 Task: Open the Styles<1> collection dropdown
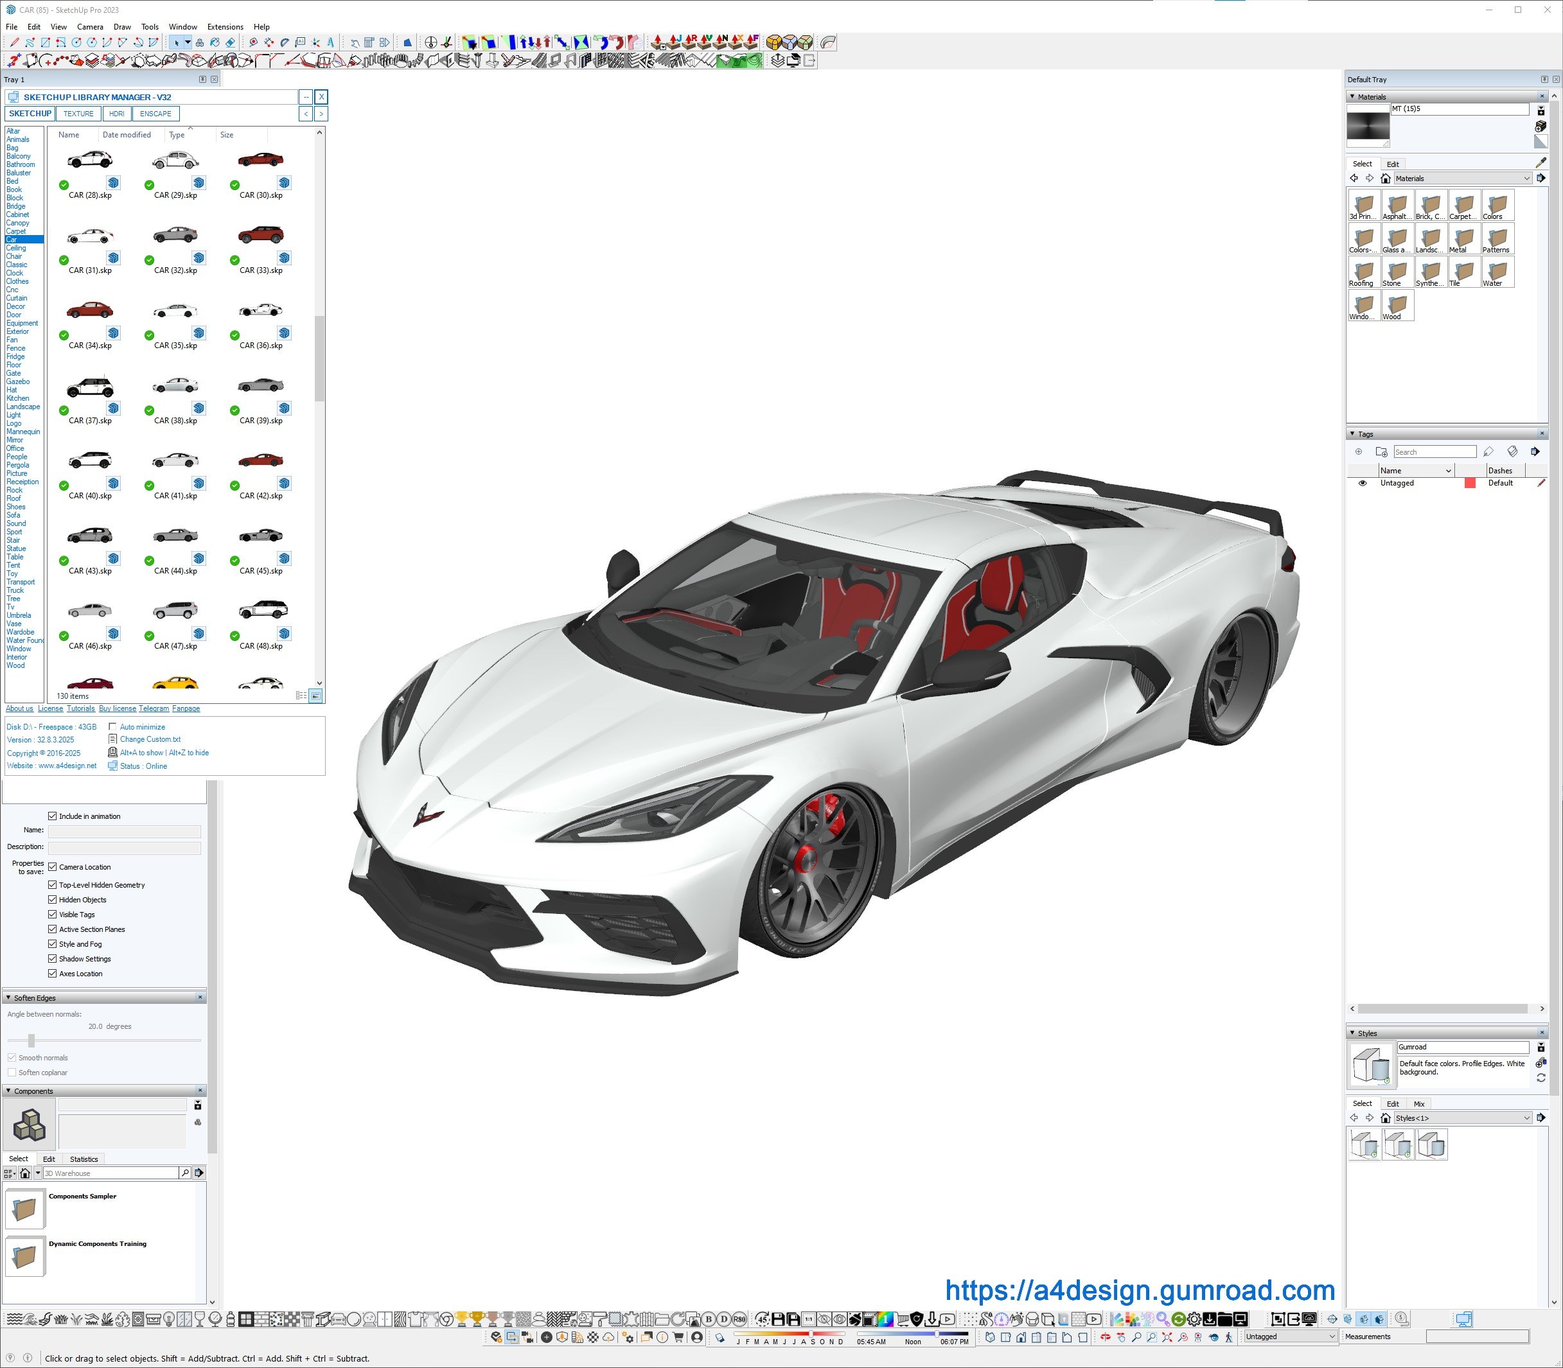tap(1526, 1118)
